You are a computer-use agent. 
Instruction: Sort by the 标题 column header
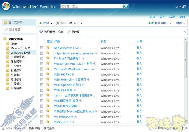click(57, 41)
